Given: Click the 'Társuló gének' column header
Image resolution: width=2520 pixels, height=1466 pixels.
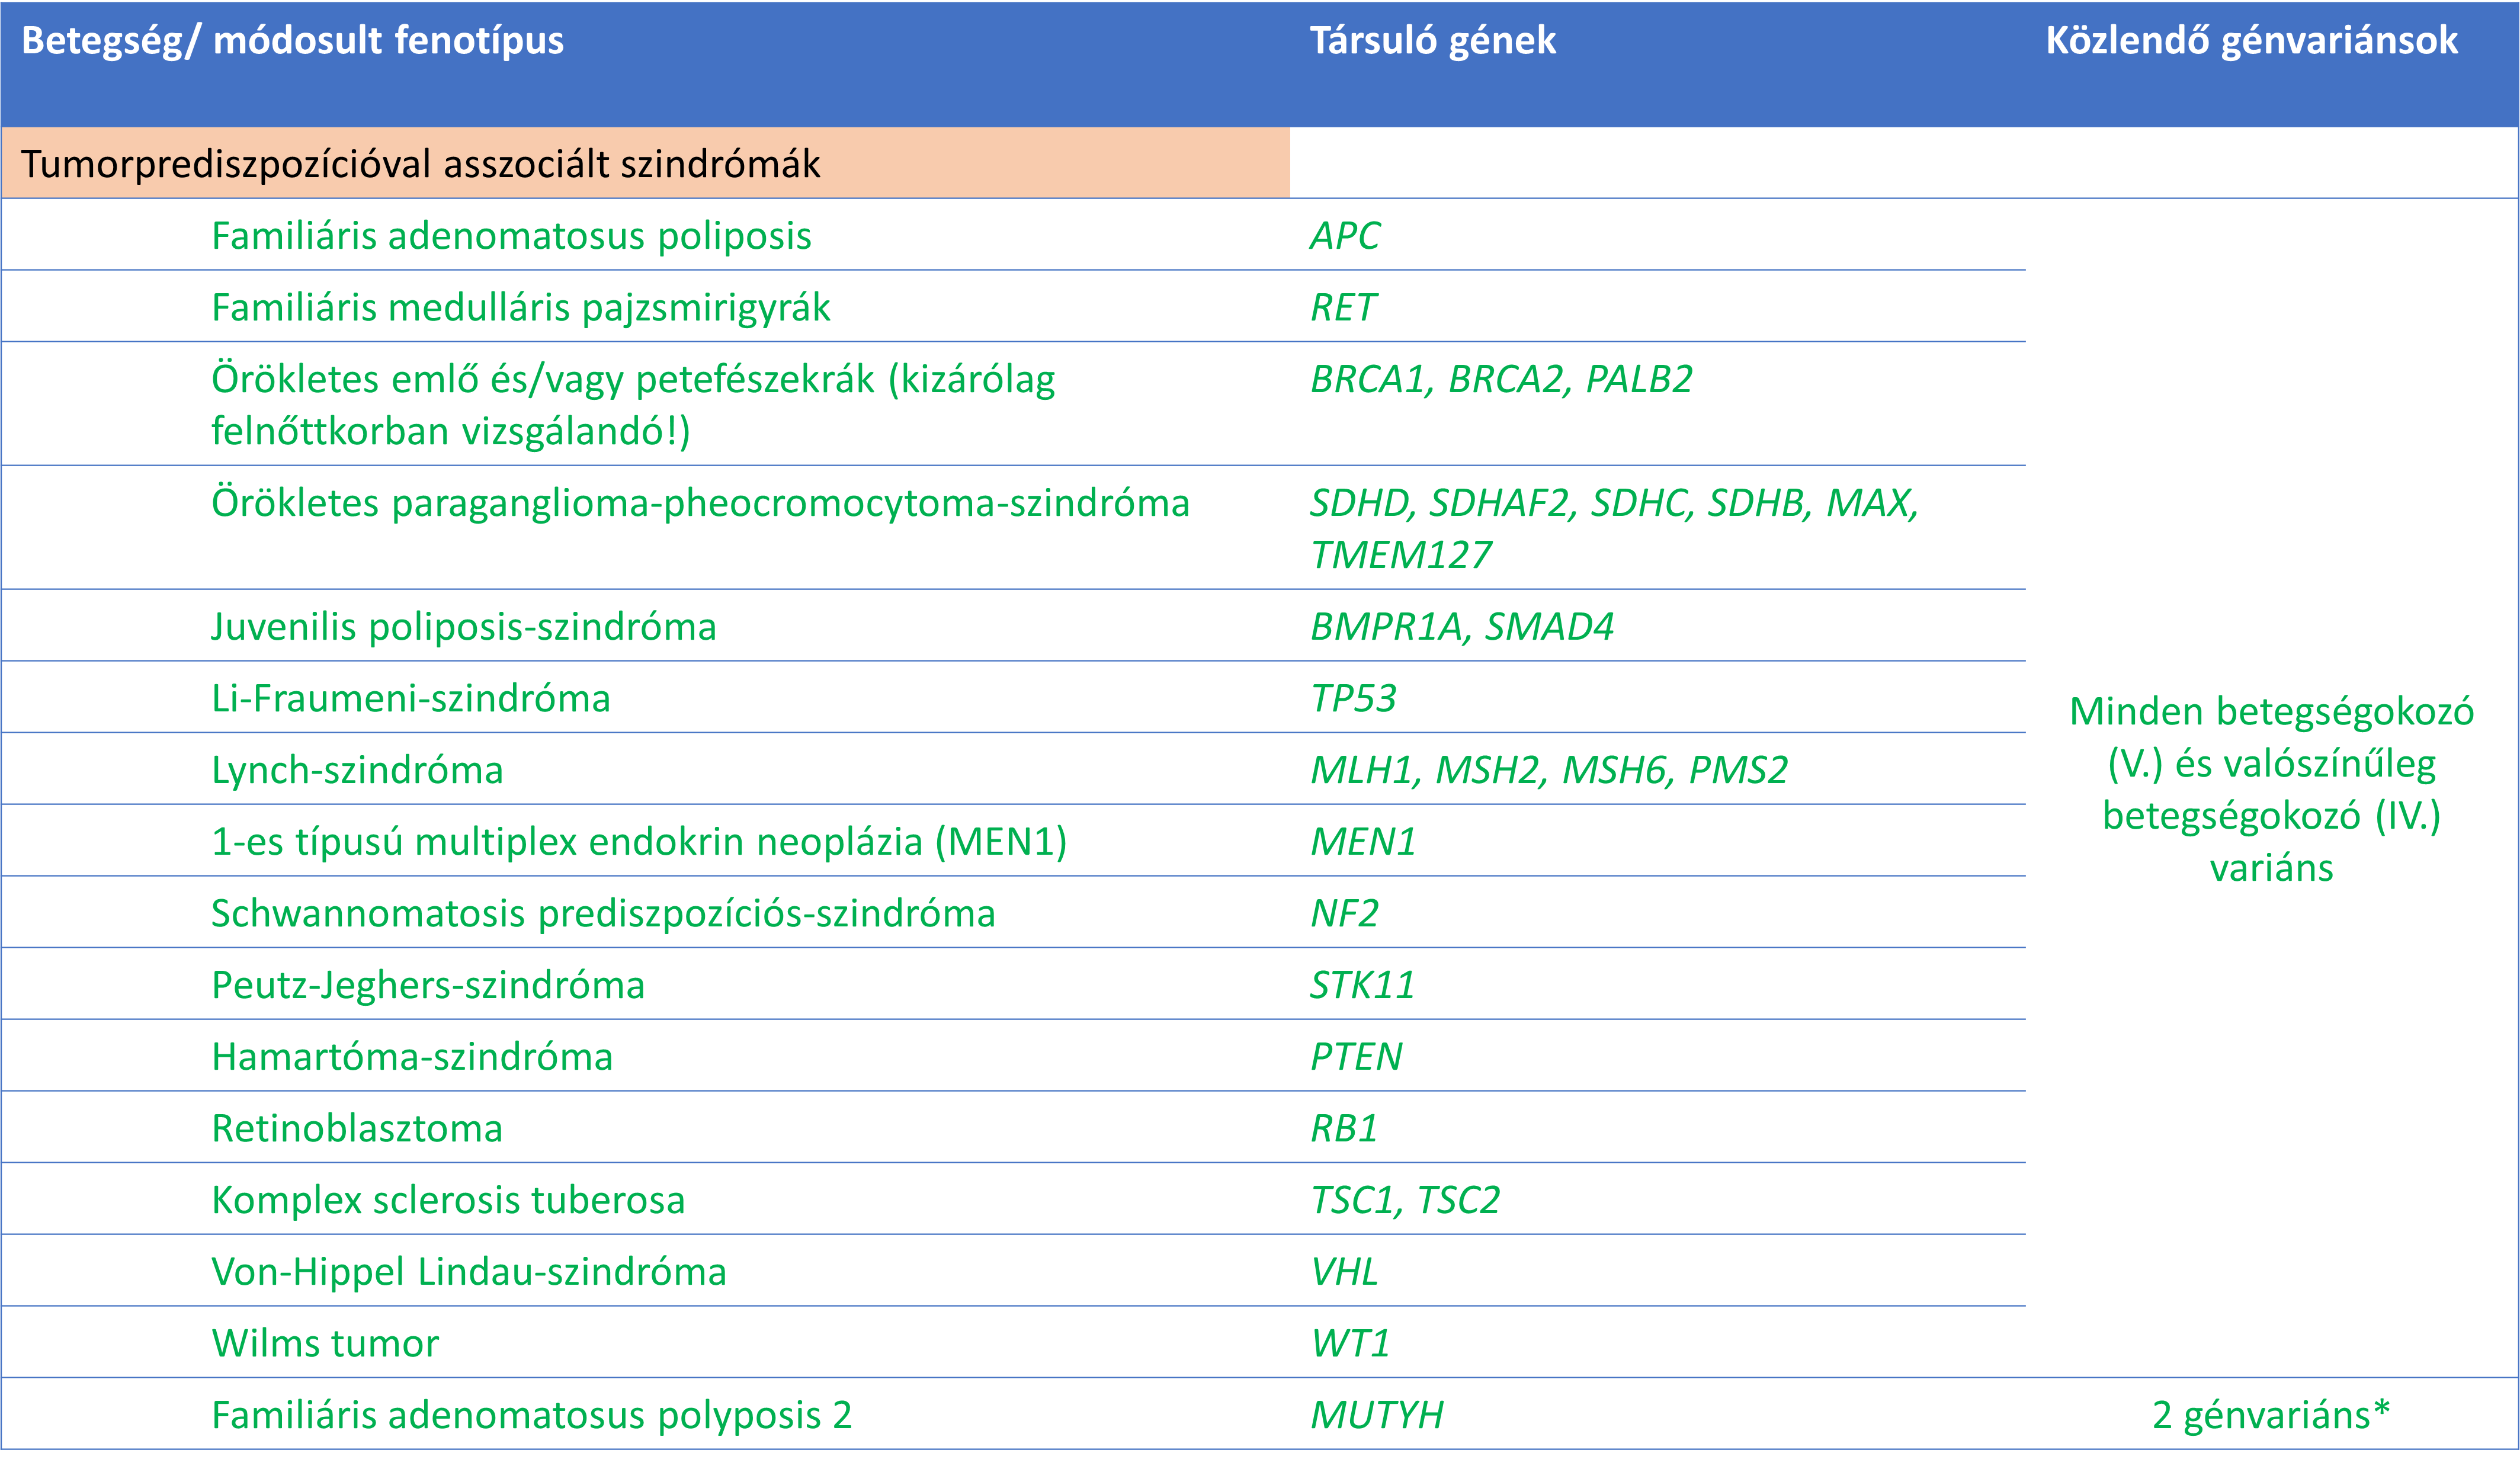Looking at the screenshot, I should coord(1432,41).
